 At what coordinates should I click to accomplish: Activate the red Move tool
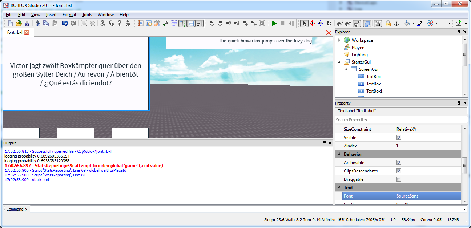tap(312, 23)
